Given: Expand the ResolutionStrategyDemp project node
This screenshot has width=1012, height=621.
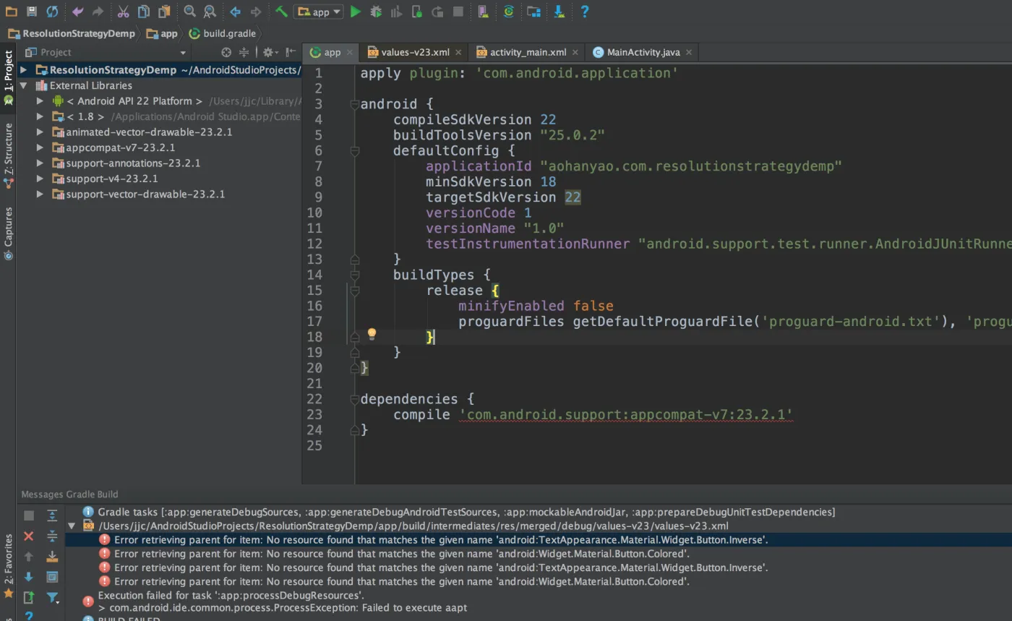Looking at the screenshot, I should pos(23,70).
